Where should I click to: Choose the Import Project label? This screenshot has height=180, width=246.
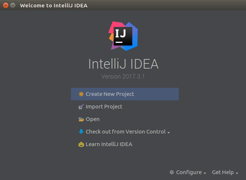[104, 107]
